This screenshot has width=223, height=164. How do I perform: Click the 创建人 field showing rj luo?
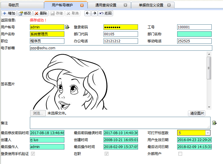tap(47, 140)
